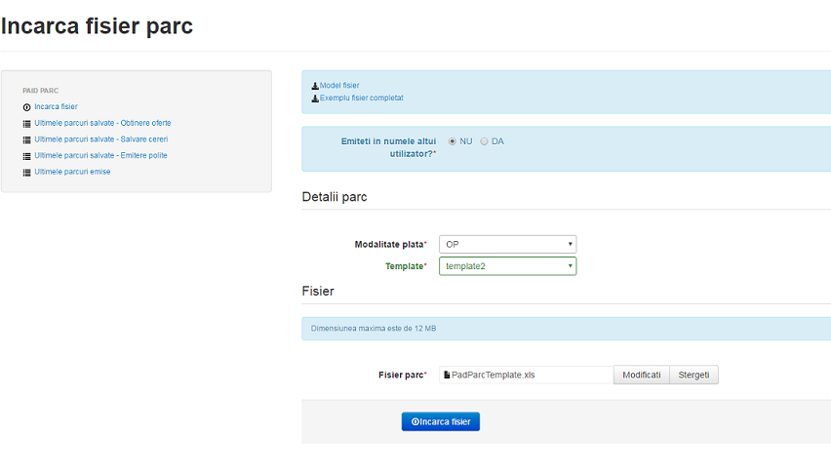Click list icon beside Emitere polite entry
Screen dimensions: 831x476
tap(26, 156)
